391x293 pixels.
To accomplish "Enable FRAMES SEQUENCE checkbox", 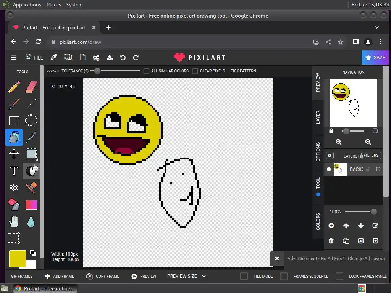I will pyautogui.click(x=284, y=276).
